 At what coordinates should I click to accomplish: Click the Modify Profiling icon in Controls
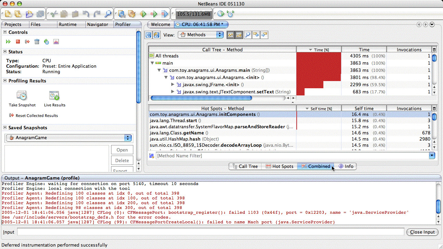pos(46,42)
